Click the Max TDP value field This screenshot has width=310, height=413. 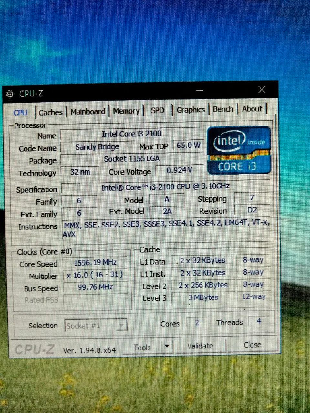click(188, 146)
